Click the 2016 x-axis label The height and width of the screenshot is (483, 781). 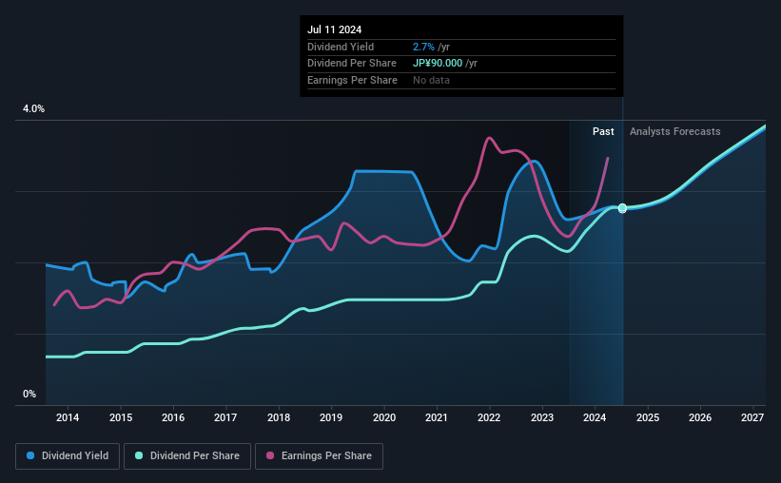(x=173, y=417)
